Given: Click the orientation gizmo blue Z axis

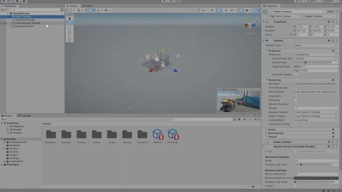Looking at the screenshot, I should tap(254, 25).
